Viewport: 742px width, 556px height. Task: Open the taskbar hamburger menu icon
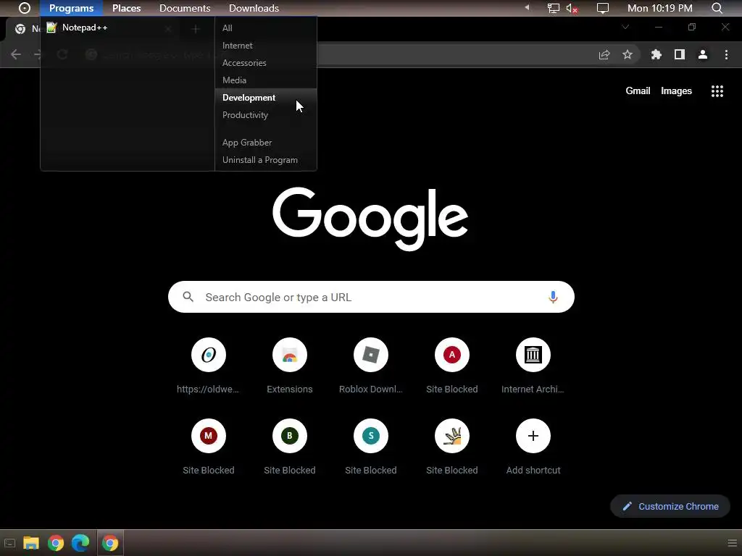(x=732, y=543)
